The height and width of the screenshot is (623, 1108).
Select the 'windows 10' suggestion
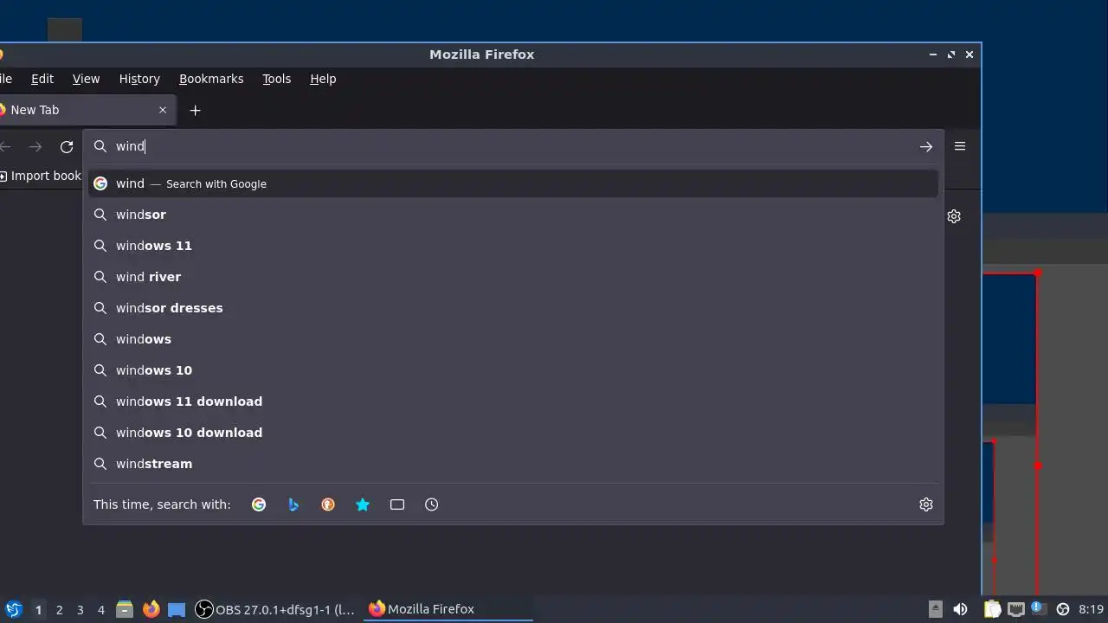pyautogui.click(x=512, y=370)
